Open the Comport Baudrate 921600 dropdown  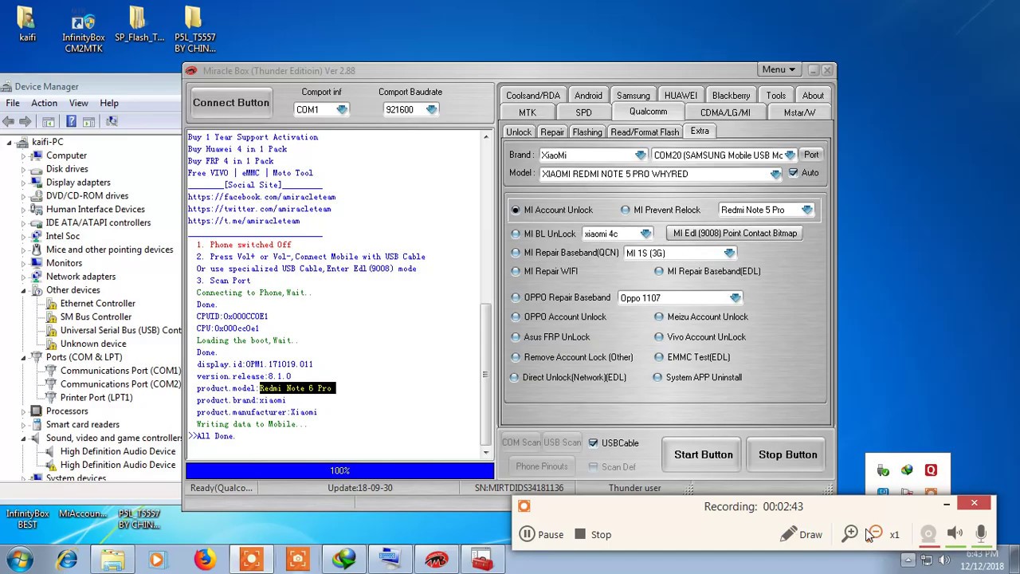(x=431, y=110)
